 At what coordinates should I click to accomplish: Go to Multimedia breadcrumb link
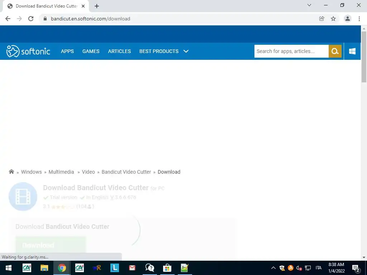[x=61, y=172]
